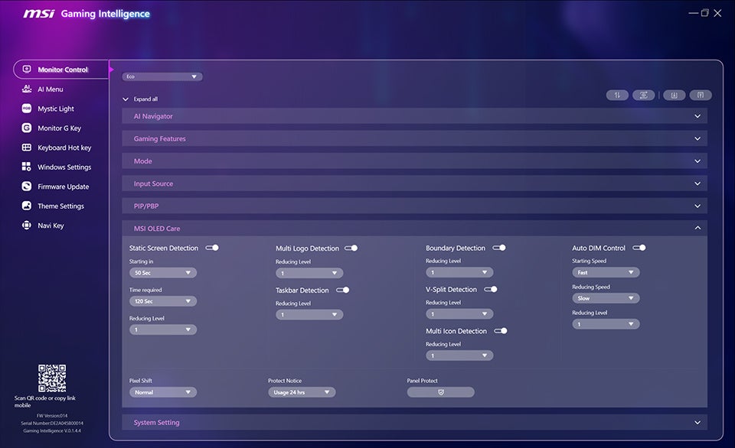Toggle Static Screen Detection switch
This screenshot has height=448, width=735.
pos(212,248)
